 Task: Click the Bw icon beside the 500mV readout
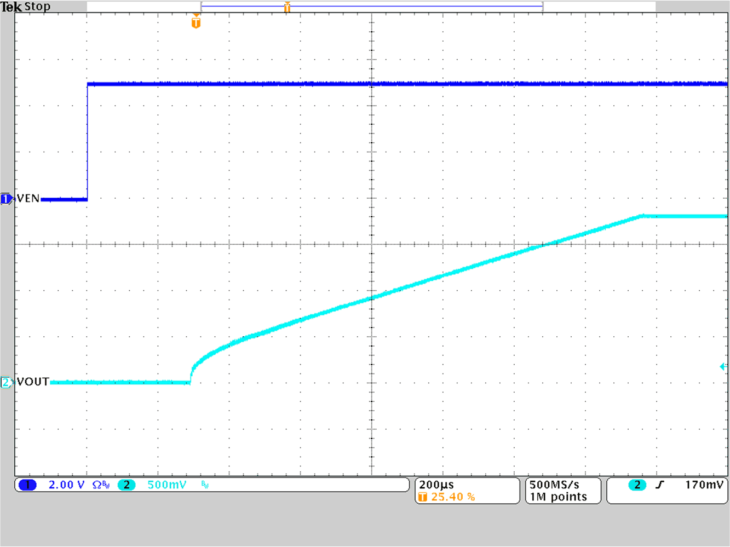pyautogui.click(x=203, y=485)
